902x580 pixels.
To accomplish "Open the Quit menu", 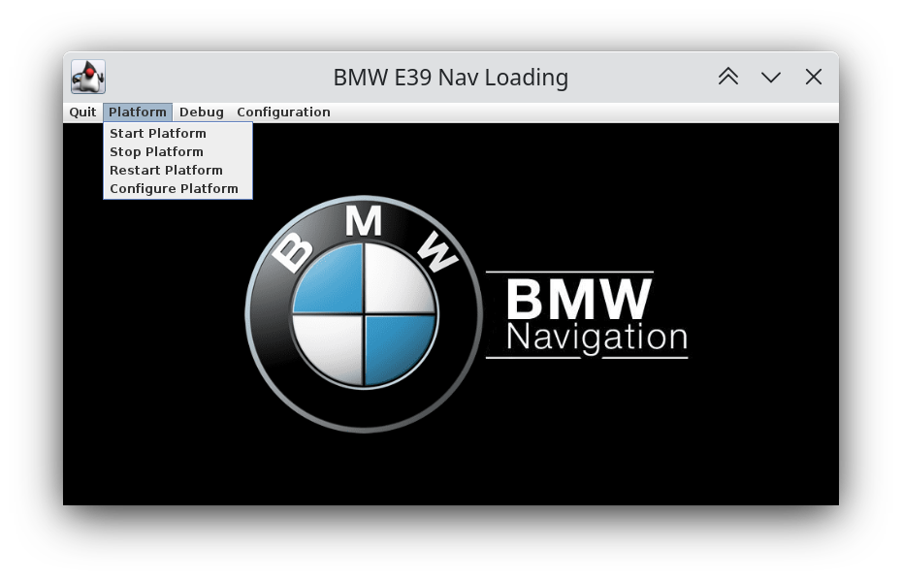I will point(82,113).
